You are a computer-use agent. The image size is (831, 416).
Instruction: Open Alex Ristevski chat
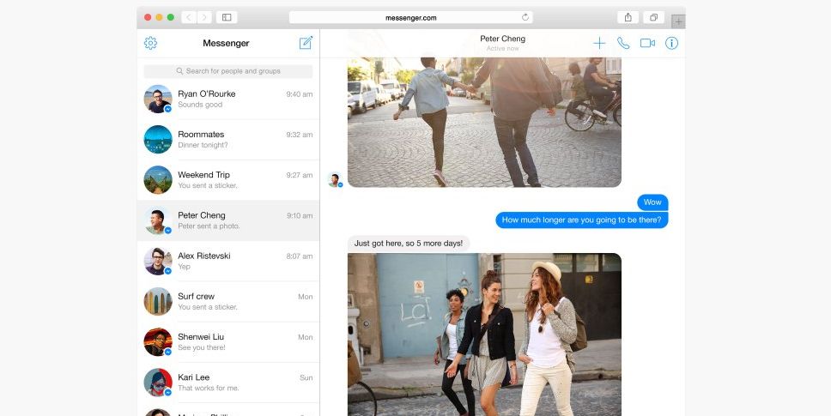click(x=228, y=261)
